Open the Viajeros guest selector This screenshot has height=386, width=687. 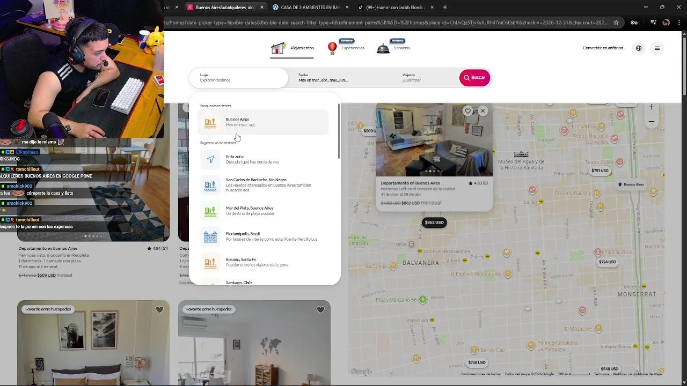tap(427, 78)
